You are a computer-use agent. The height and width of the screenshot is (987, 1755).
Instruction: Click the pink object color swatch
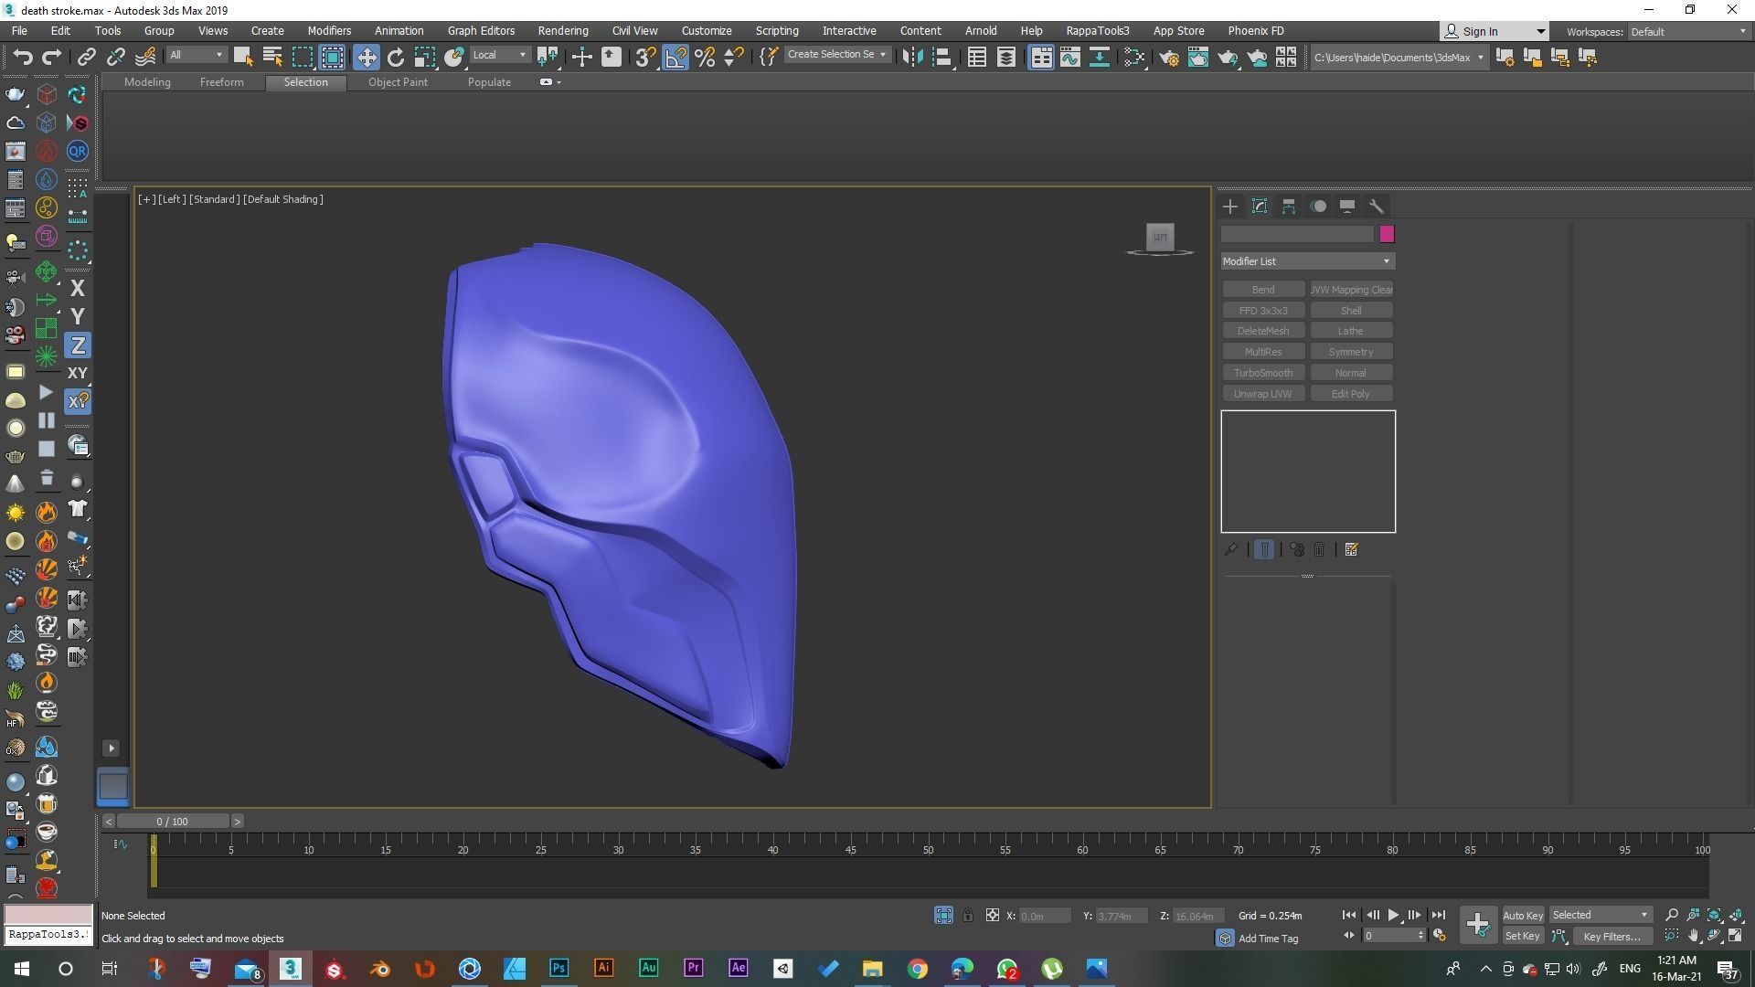[1387, 234]
